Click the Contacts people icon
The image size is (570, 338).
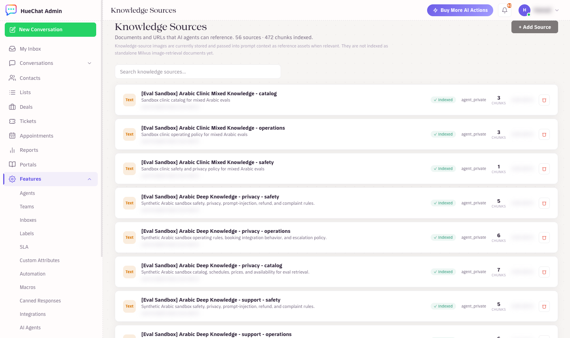click(x=12, y=78)
